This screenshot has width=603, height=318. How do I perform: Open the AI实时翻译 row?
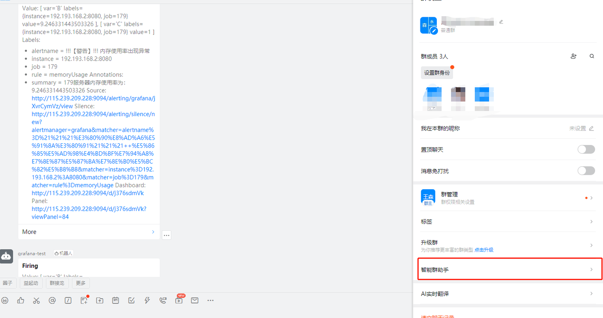click(508, 294)
